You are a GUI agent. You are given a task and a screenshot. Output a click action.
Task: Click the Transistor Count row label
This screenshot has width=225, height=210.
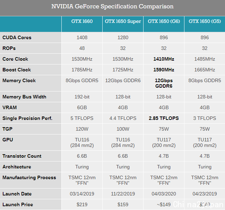[22, 156]
